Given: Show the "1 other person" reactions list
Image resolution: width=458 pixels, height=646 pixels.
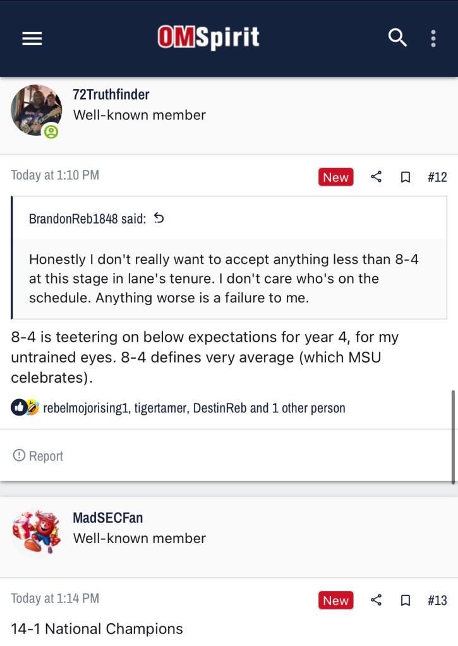Looking at the screenshot, I should 308,408.
